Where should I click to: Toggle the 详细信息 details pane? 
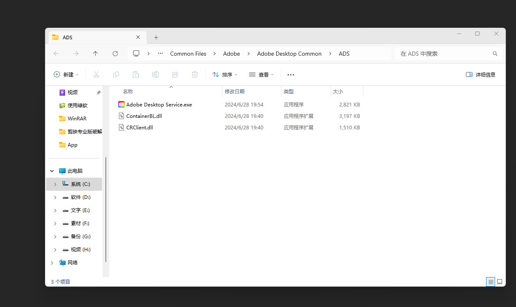pos(481,74)
